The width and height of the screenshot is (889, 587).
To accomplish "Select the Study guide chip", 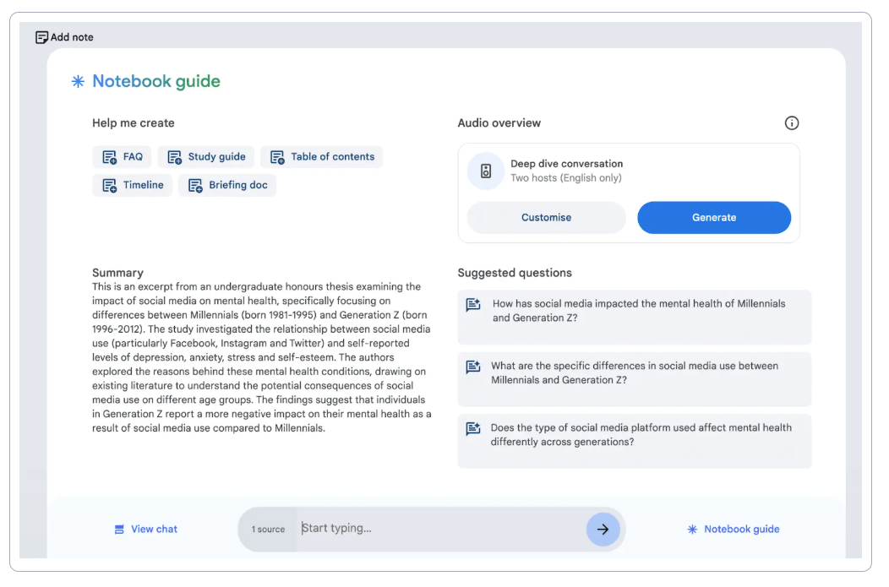I will click(x=205, y=156).
